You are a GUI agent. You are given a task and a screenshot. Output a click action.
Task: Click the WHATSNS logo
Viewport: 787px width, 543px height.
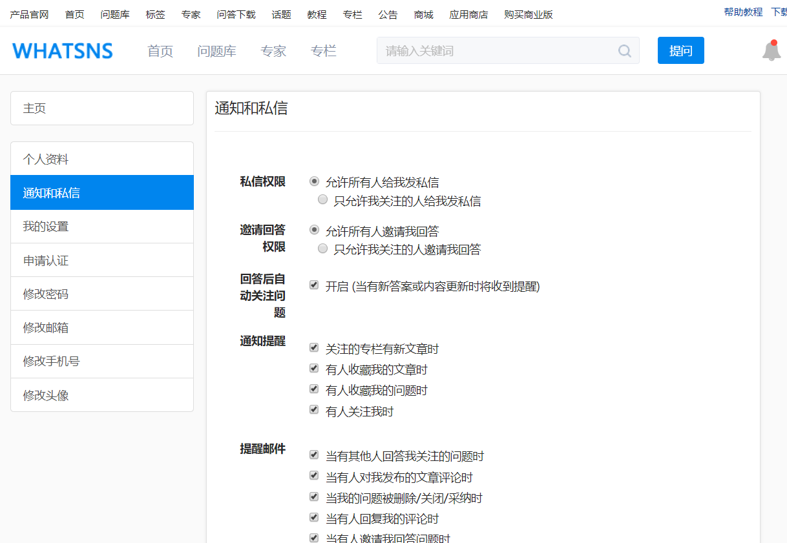pos(61,50)
